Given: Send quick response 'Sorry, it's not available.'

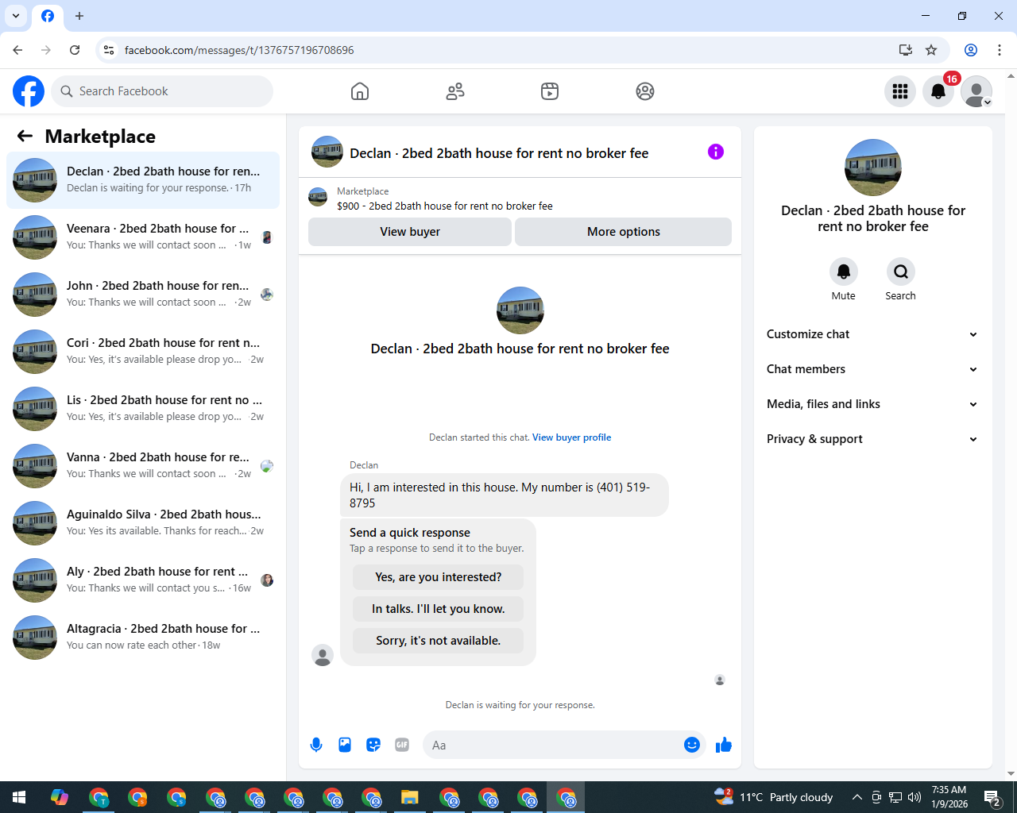Looking at the screenshot, I should coord(439,641).
